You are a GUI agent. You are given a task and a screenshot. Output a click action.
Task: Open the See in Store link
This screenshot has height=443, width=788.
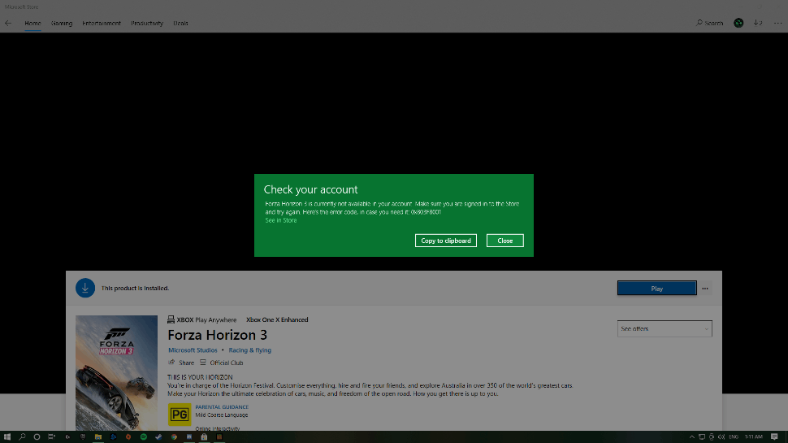tap(281, 220)
